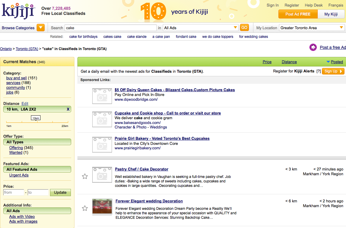Screen dimensions: 346x228
Task: Click the Kijiji logo
Action: click(18, 11)
